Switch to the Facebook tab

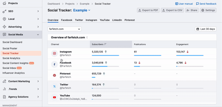[x=67, y=20]
